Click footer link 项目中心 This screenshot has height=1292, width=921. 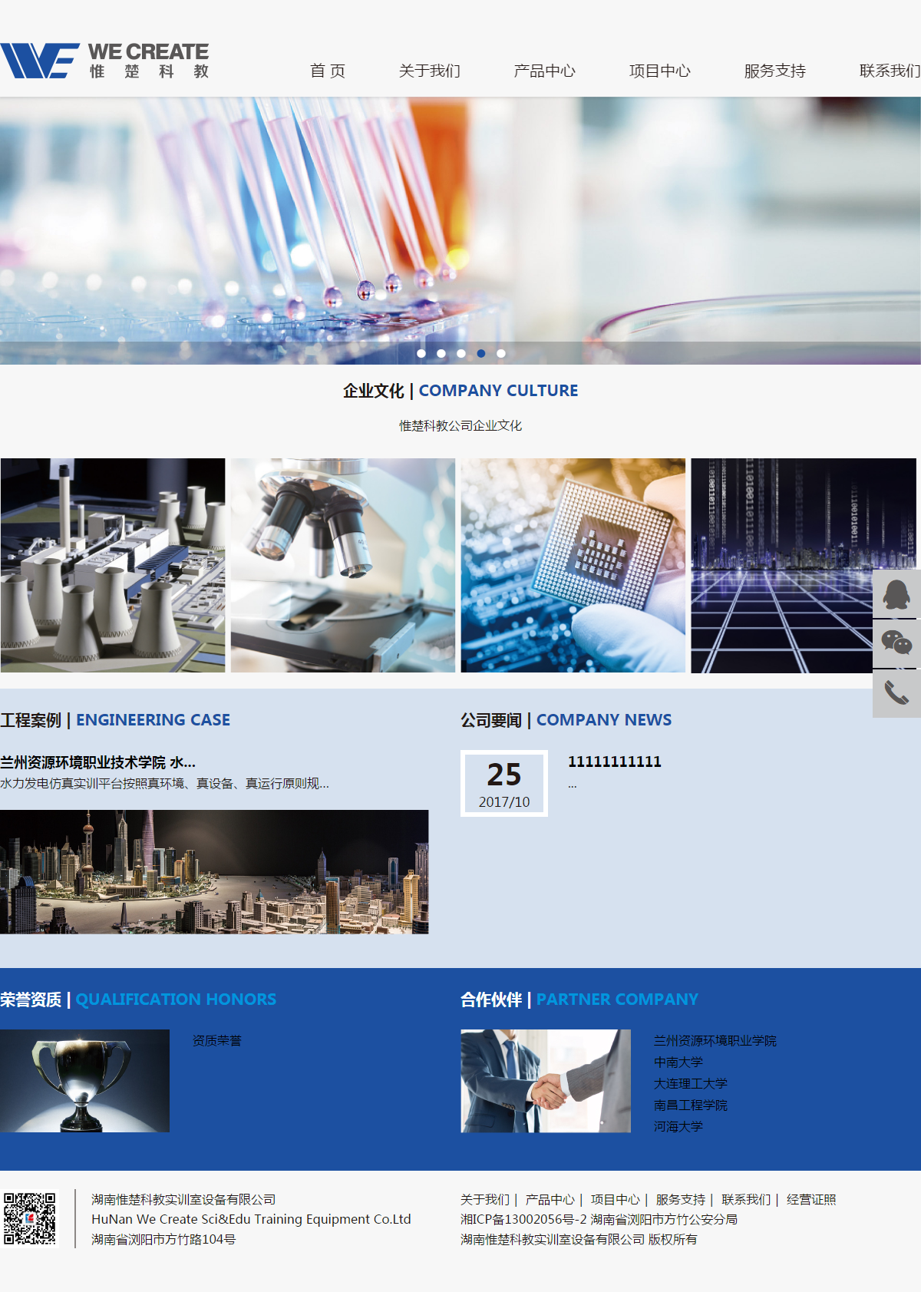point(616,1200)
